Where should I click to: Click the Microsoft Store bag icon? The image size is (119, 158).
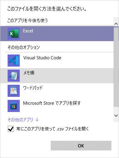tap(14, 106)
